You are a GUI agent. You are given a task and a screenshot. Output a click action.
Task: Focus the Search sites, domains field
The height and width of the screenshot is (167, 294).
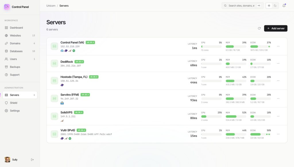tap(242, 6)
